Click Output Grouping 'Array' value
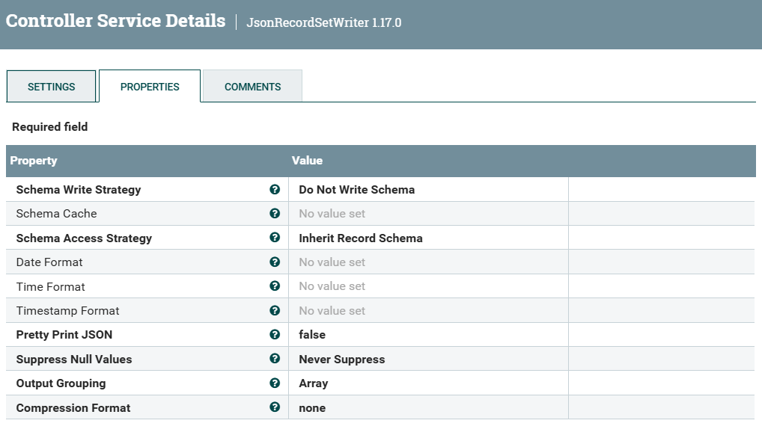 (313, 383)
